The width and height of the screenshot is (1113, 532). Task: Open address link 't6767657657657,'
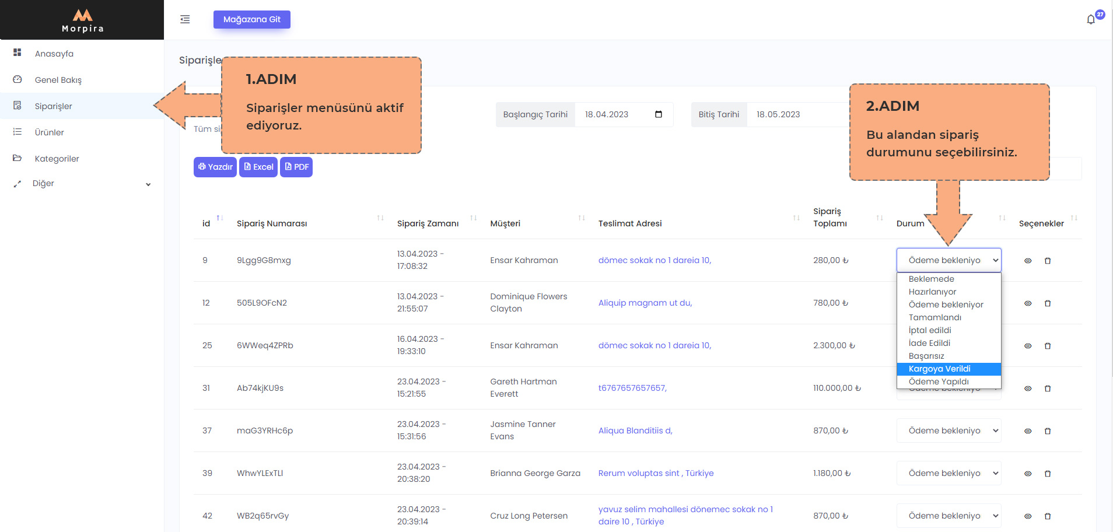(632, 388)
